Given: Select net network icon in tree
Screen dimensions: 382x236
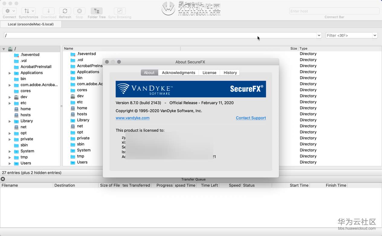Looking at the screenshot, I should (x=16, y=127).
